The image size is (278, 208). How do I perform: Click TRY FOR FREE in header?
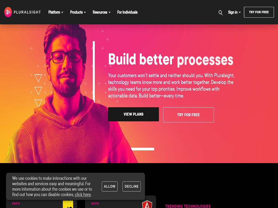tap(259, 12)
